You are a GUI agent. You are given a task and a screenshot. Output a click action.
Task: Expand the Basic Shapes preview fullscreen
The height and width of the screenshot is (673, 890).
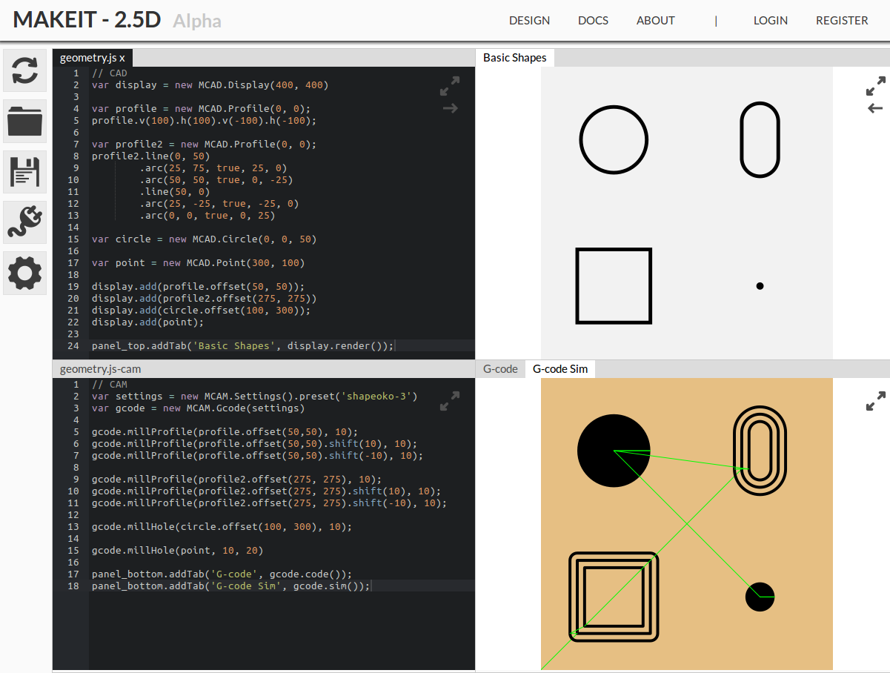(875, 86)
